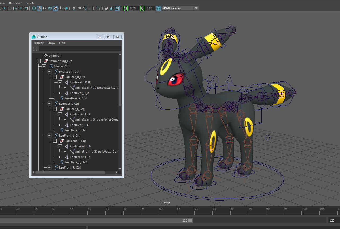Enable smooth shade all display
Viewport: 340px width, 229px height.
(39, 8)
